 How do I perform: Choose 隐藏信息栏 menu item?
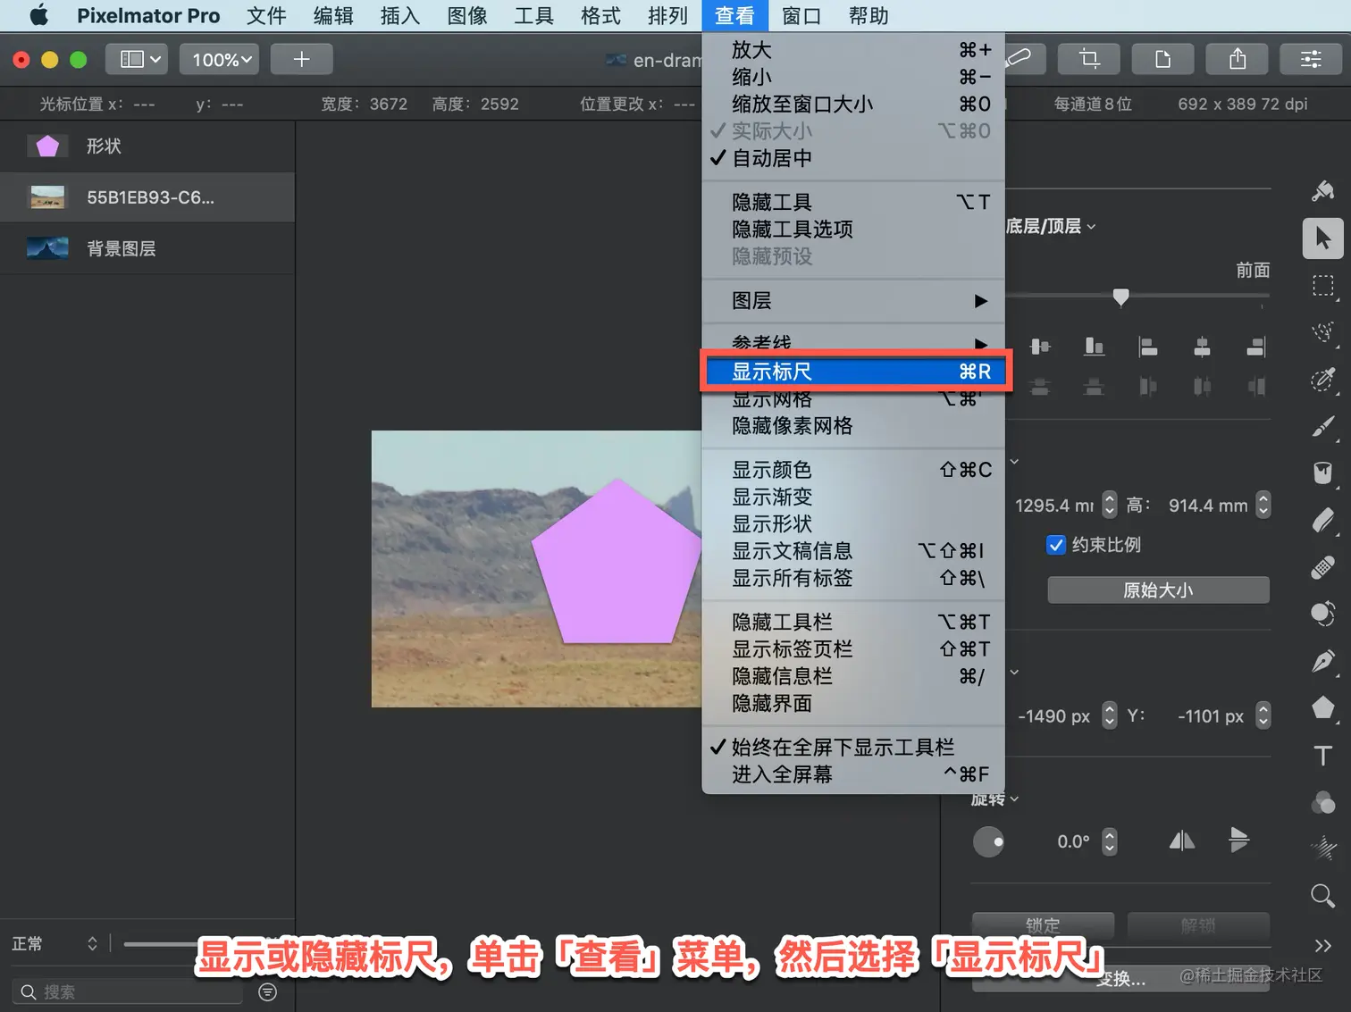(853, 676)
